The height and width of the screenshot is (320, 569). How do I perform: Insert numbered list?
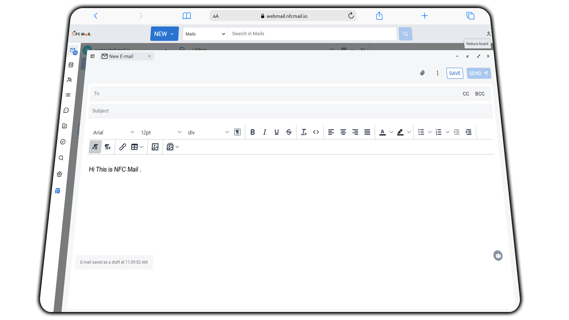point(439,132)
